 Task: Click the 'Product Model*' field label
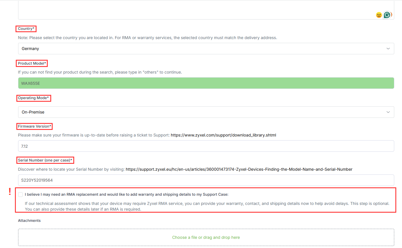32,63
